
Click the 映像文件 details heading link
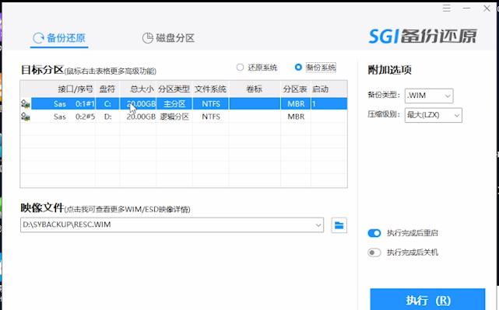[105, 208]
